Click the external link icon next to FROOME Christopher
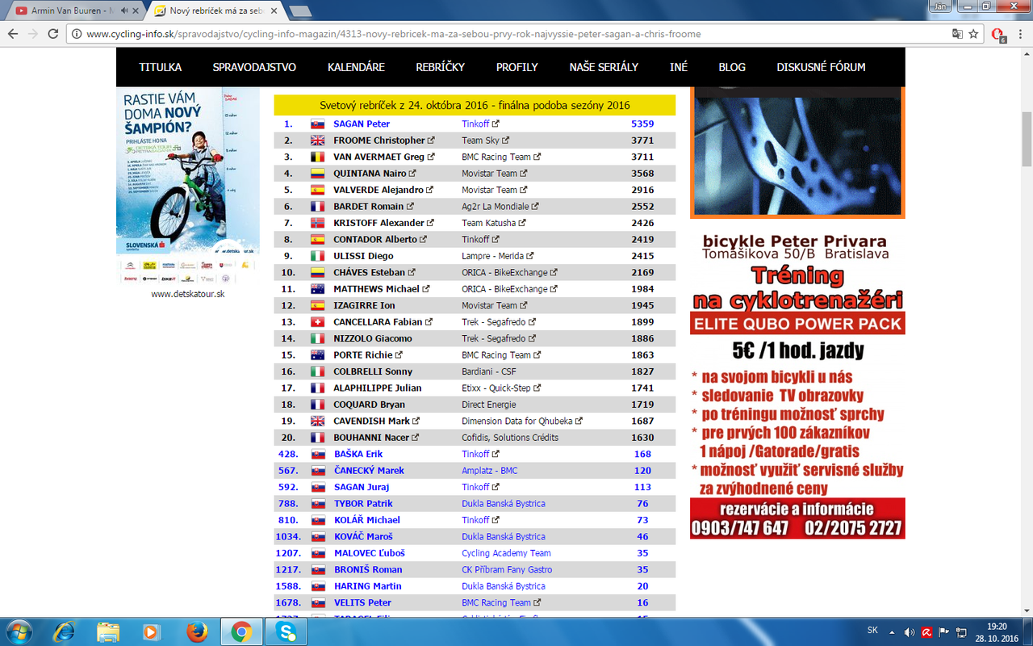Image resolution: width=1033 pixels, height=646 pixels. 431,141
